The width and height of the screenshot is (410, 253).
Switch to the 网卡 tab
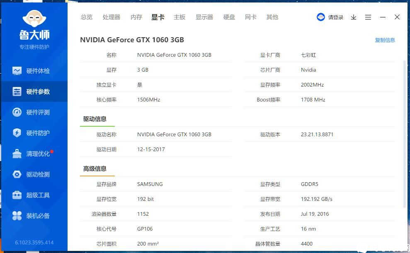(x=250, y=17)
